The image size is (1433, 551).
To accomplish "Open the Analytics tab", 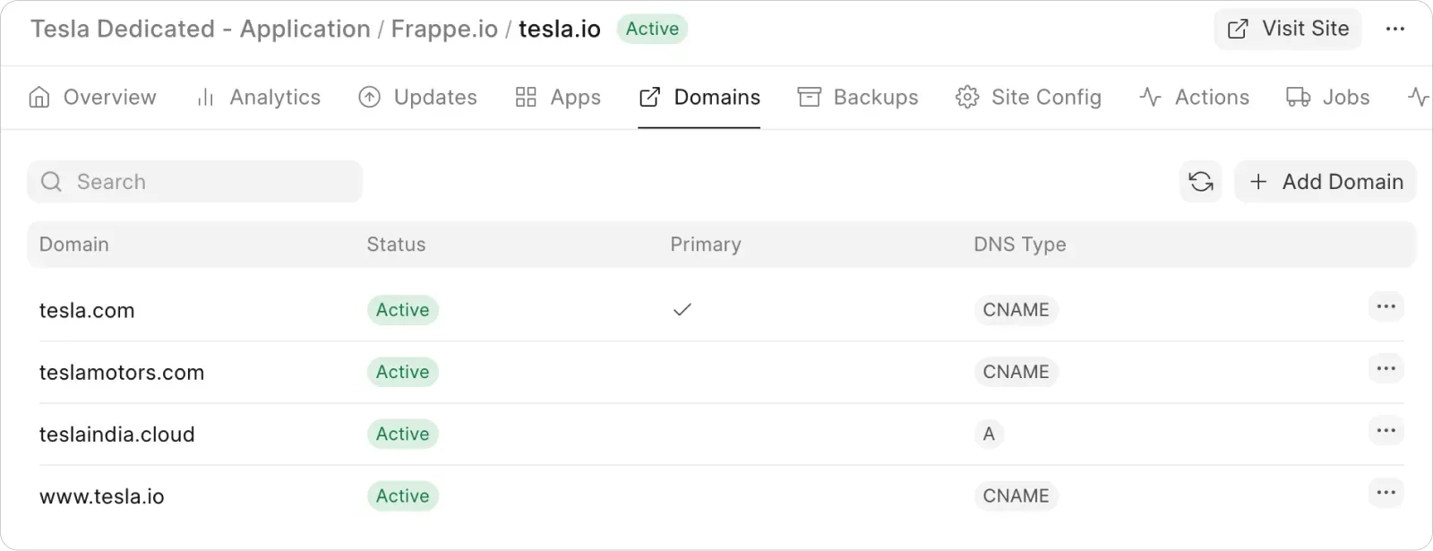I will [x=258, y=97].
